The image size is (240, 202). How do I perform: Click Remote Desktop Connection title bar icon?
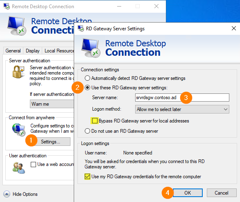[x=7, y=6]
